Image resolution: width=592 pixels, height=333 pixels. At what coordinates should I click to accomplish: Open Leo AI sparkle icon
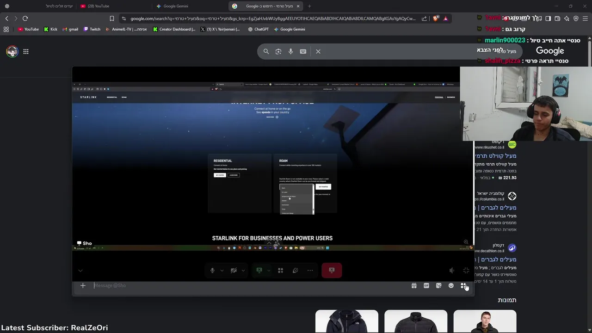pos(567,18)
